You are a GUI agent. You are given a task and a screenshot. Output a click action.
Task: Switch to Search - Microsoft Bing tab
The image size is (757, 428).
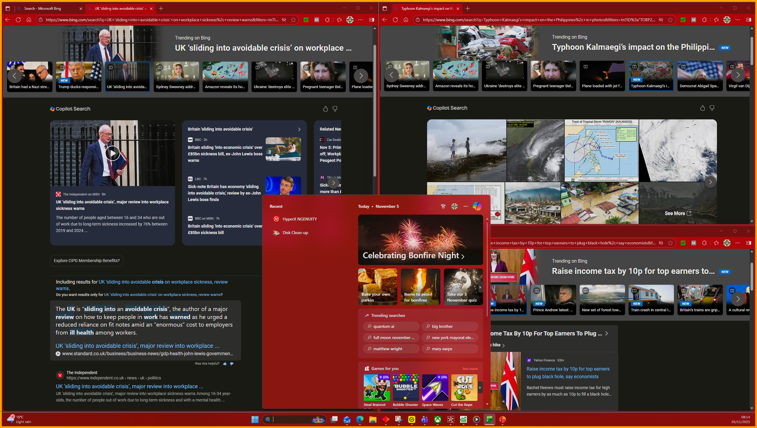(x=43, y=9)
